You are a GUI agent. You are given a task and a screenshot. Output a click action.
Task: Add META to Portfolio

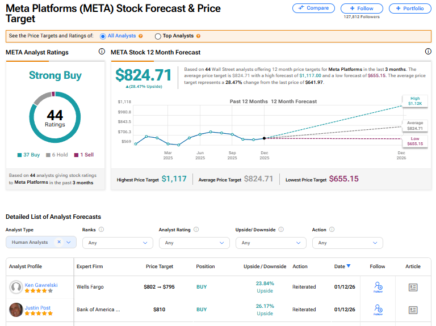pyautogui.click(x=410, y=9)
